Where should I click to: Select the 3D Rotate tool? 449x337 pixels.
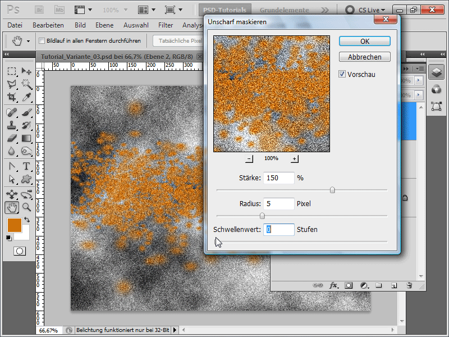(x=11, y=194)
